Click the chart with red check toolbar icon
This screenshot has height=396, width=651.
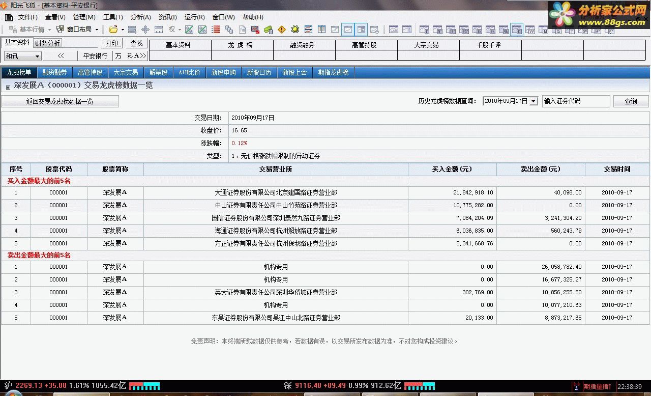point(255,30)
